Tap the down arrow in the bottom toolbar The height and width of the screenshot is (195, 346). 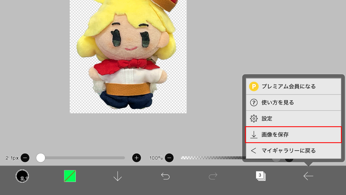coord(118,176)
